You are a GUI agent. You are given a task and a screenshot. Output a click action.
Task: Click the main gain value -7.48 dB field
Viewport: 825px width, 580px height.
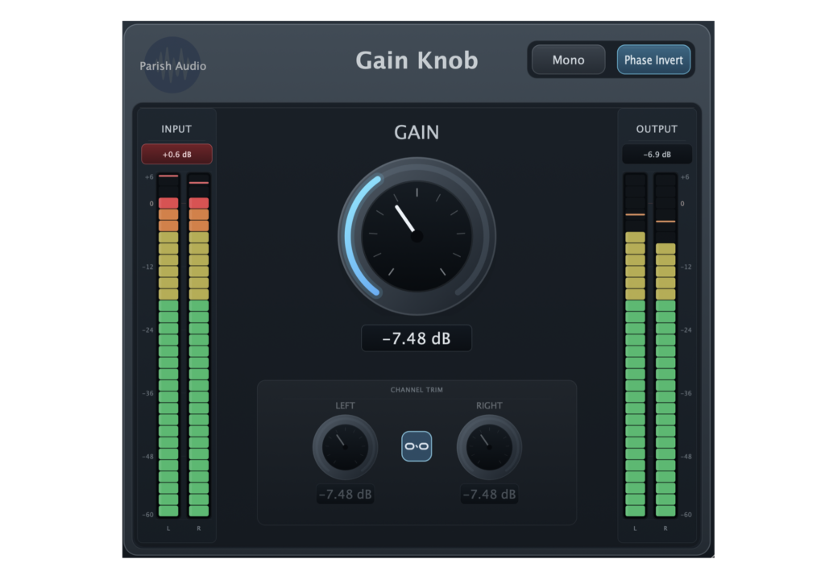click(417, 338)
